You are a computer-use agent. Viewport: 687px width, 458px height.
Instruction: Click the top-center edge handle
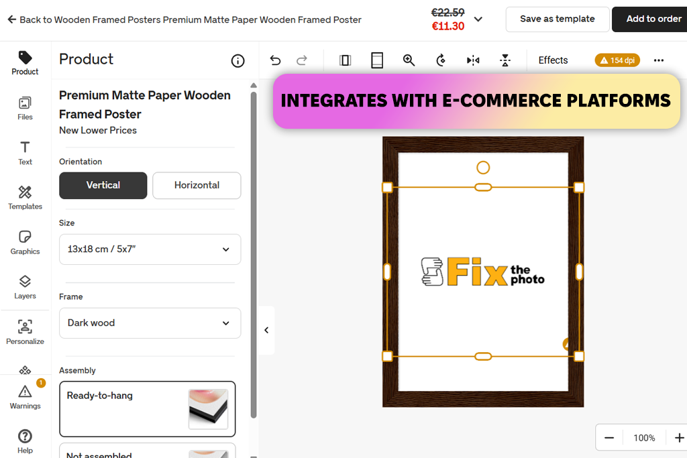click(x=483, y=187)
